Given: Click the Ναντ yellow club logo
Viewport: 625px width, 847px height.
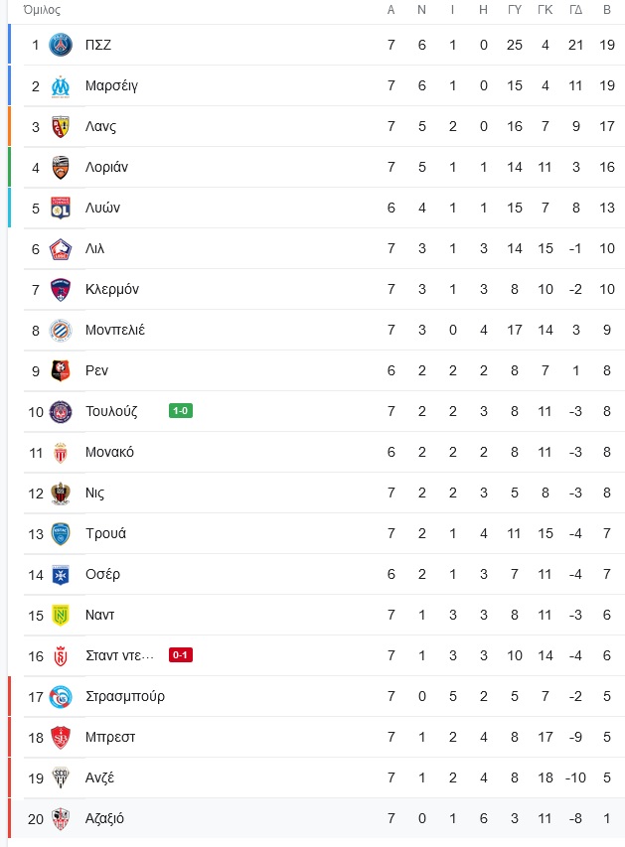Looking at the screenshot, I should [61, 616].
